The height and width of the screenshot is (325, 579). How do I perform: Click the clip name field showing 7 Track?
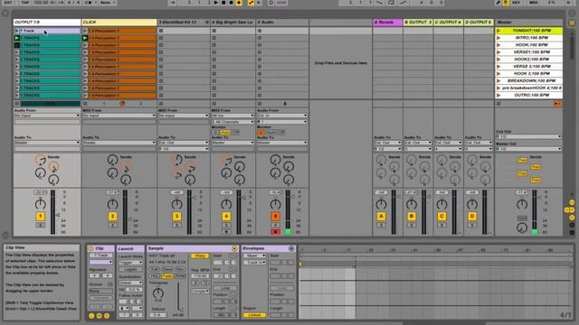tap(100, 255)
